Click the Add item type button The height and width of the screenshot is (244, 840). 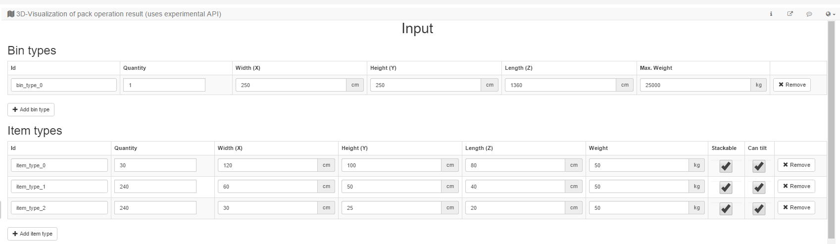pyautogui.click(x=32, y=234)
